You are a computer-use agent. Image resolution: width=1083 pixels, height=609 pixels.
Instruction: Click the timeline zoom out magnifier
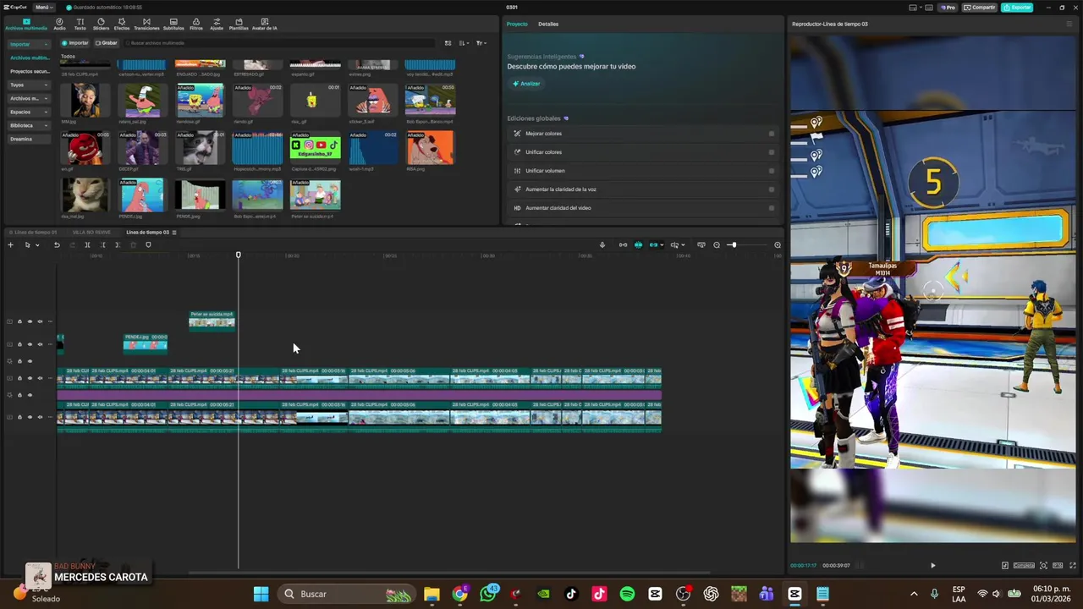tap(717, 245)
